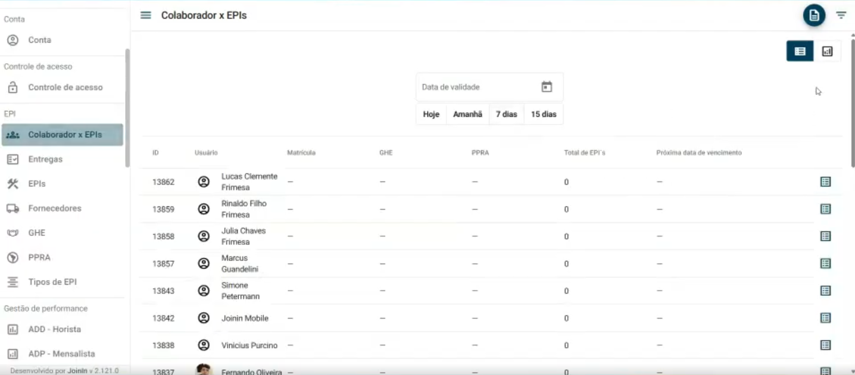Switch to list view toggle

click(800, 52)
